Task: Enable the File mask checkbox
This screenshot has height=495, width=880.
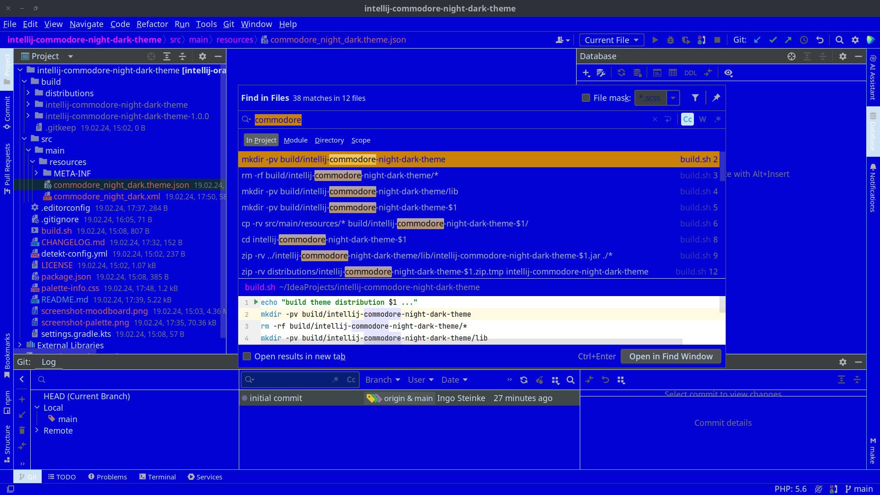Action: coord(586,98)
